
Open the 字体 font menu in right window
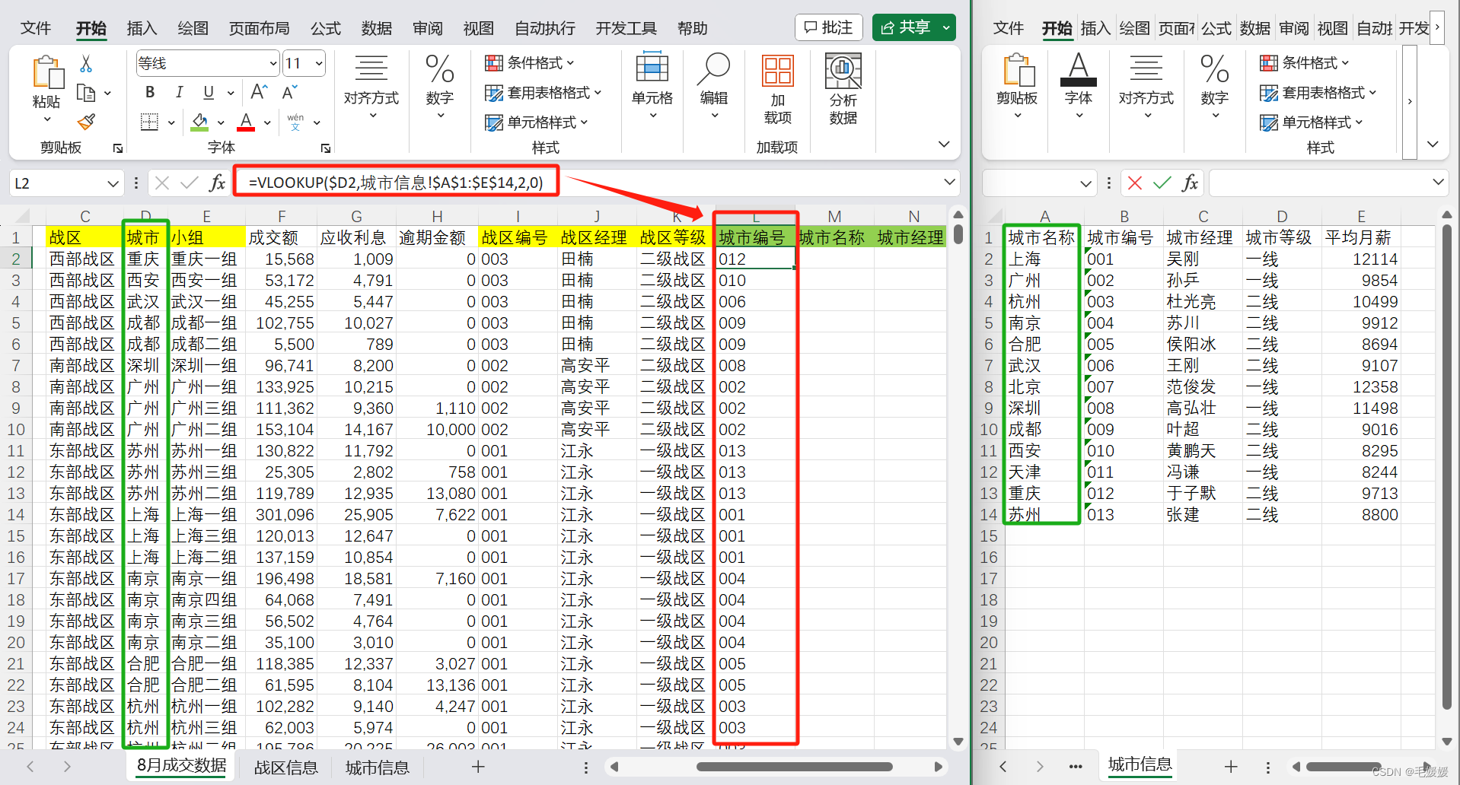pyautogui.click(x=1079, y=85)
